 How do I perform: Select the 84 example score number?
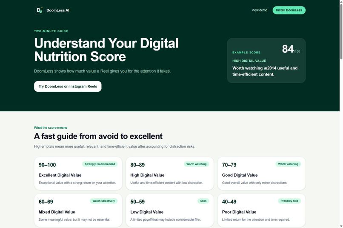click(288, 49)
